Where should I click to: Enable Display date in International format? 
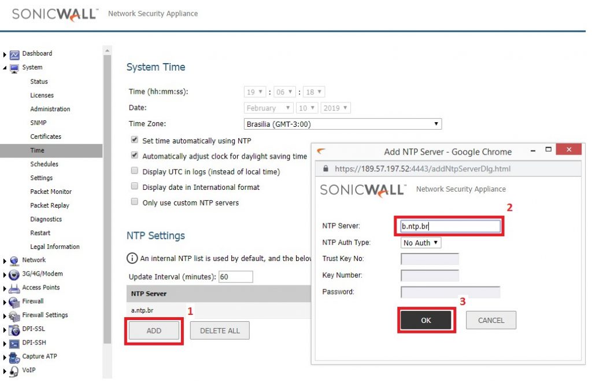point(134,186)
